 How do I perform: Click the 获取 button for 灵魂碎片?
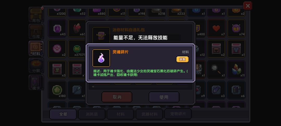[182, 59]
